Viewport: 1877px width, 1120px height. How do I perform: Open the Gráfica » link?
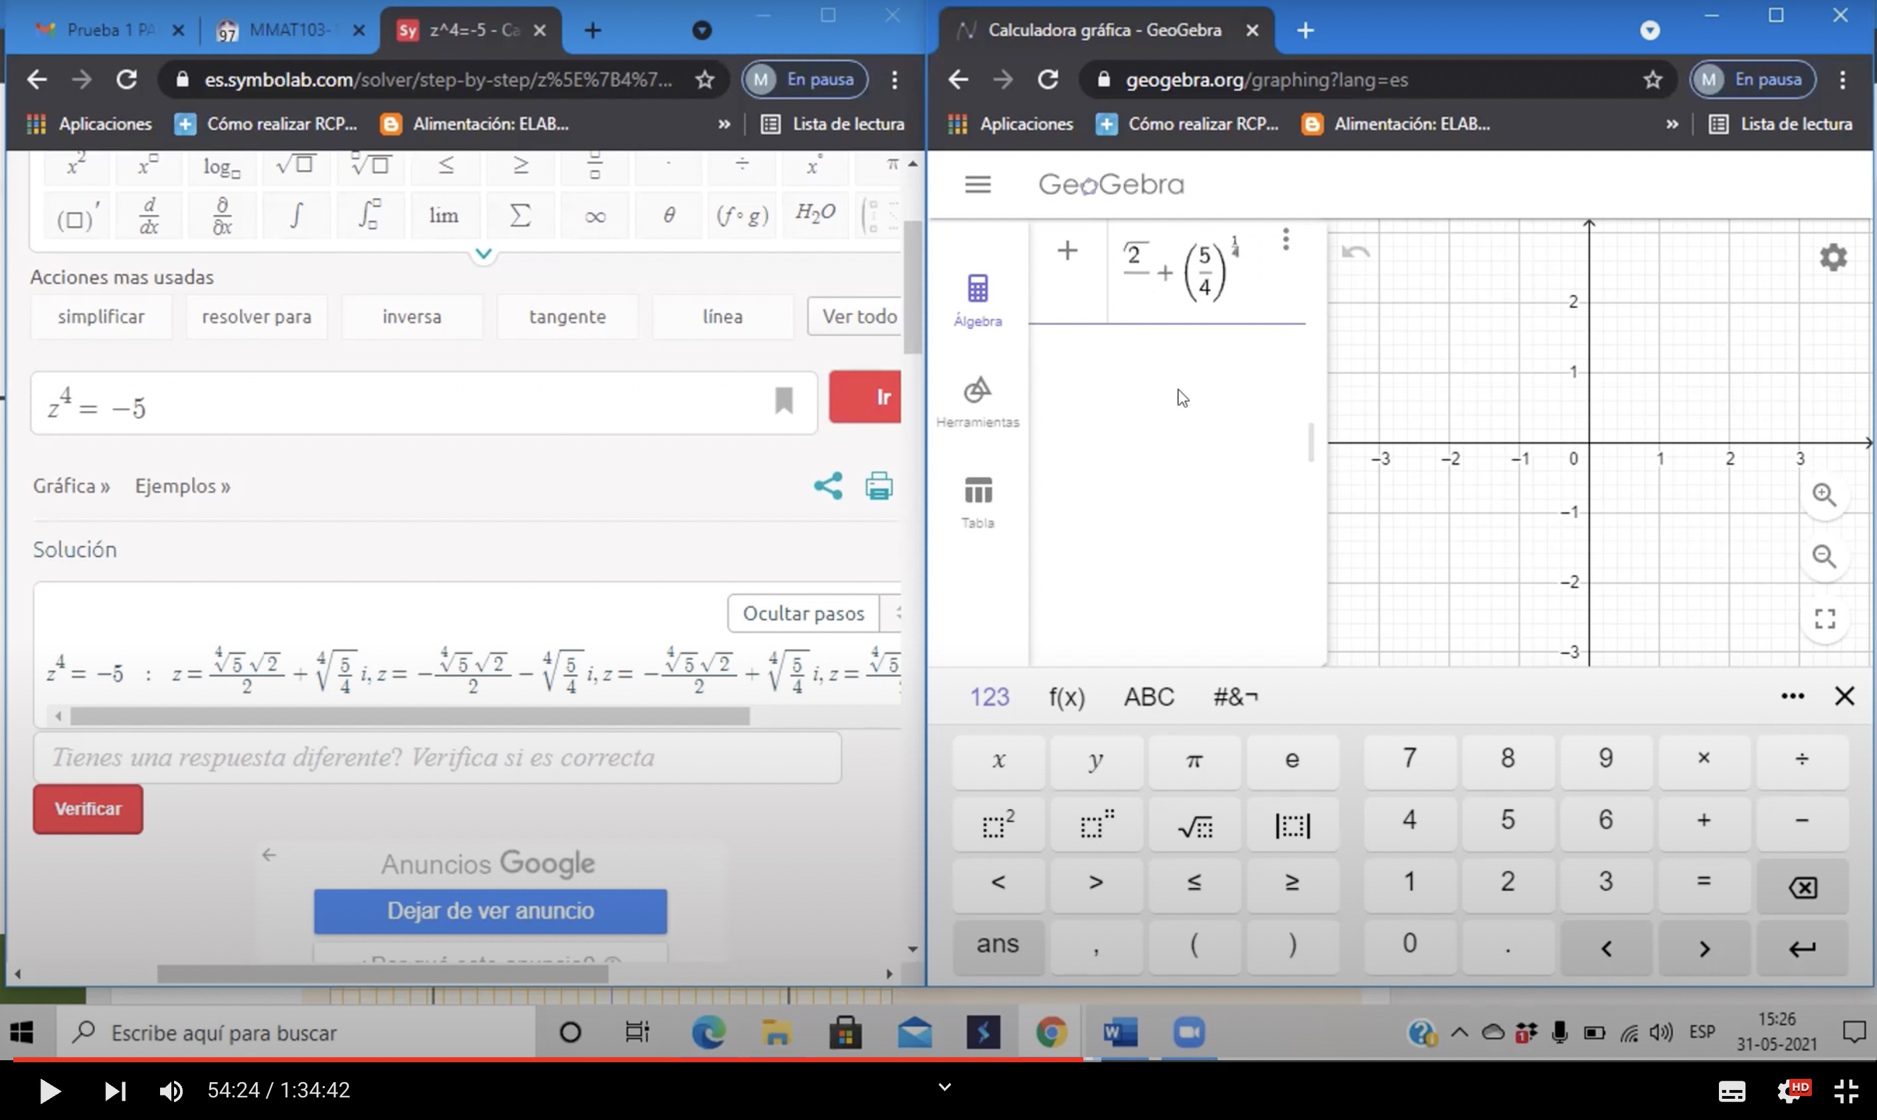point(72,486)
